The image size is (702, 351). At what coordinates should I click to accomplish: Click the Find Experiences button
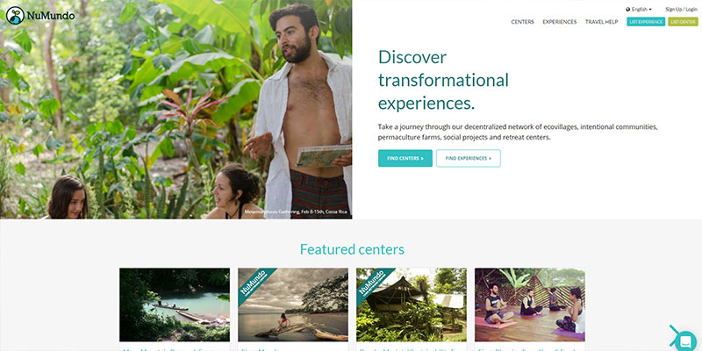(469, 158)
